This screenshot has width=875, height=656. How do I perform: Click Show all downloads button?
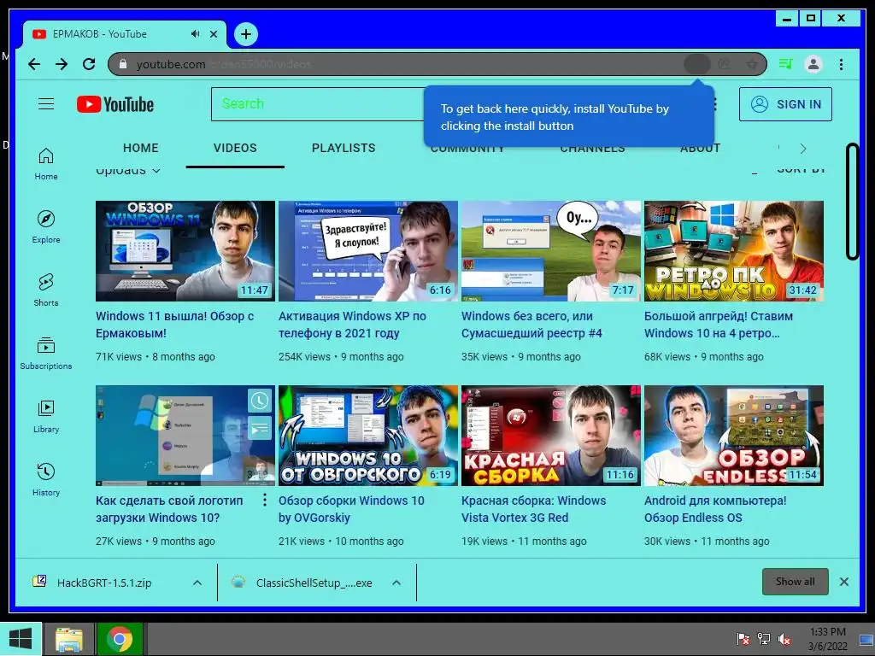(796, 582)
